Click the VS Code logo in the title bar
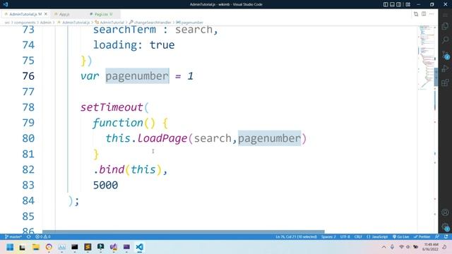452x254 pixels. tap(6, 4)
